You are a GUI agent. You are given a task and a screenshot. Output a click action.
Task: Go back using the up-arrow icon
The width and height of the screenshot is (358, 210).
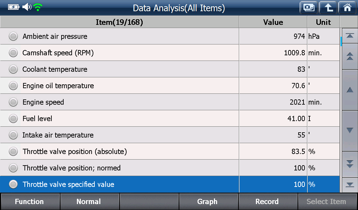point(328,8)
